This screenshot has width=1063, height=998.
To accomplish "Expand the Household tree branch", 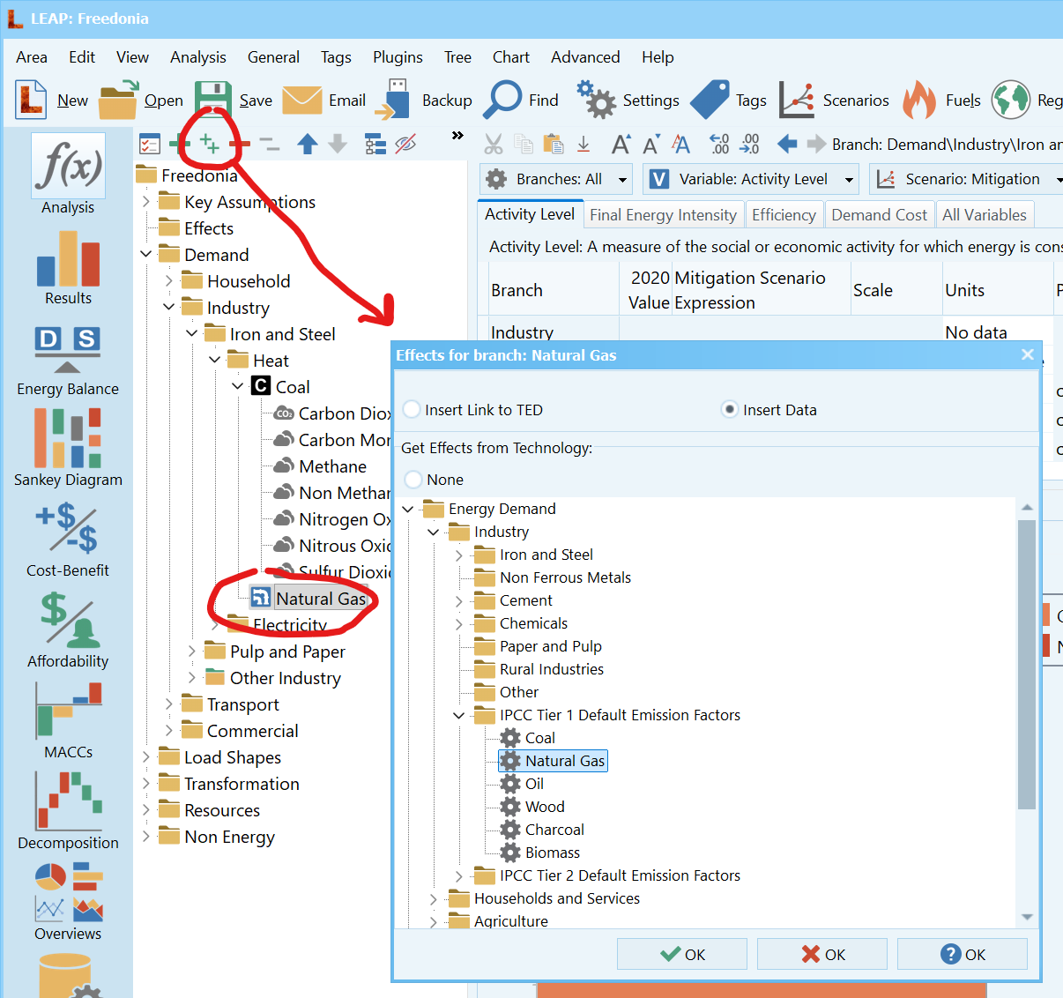I will [169, 281].
